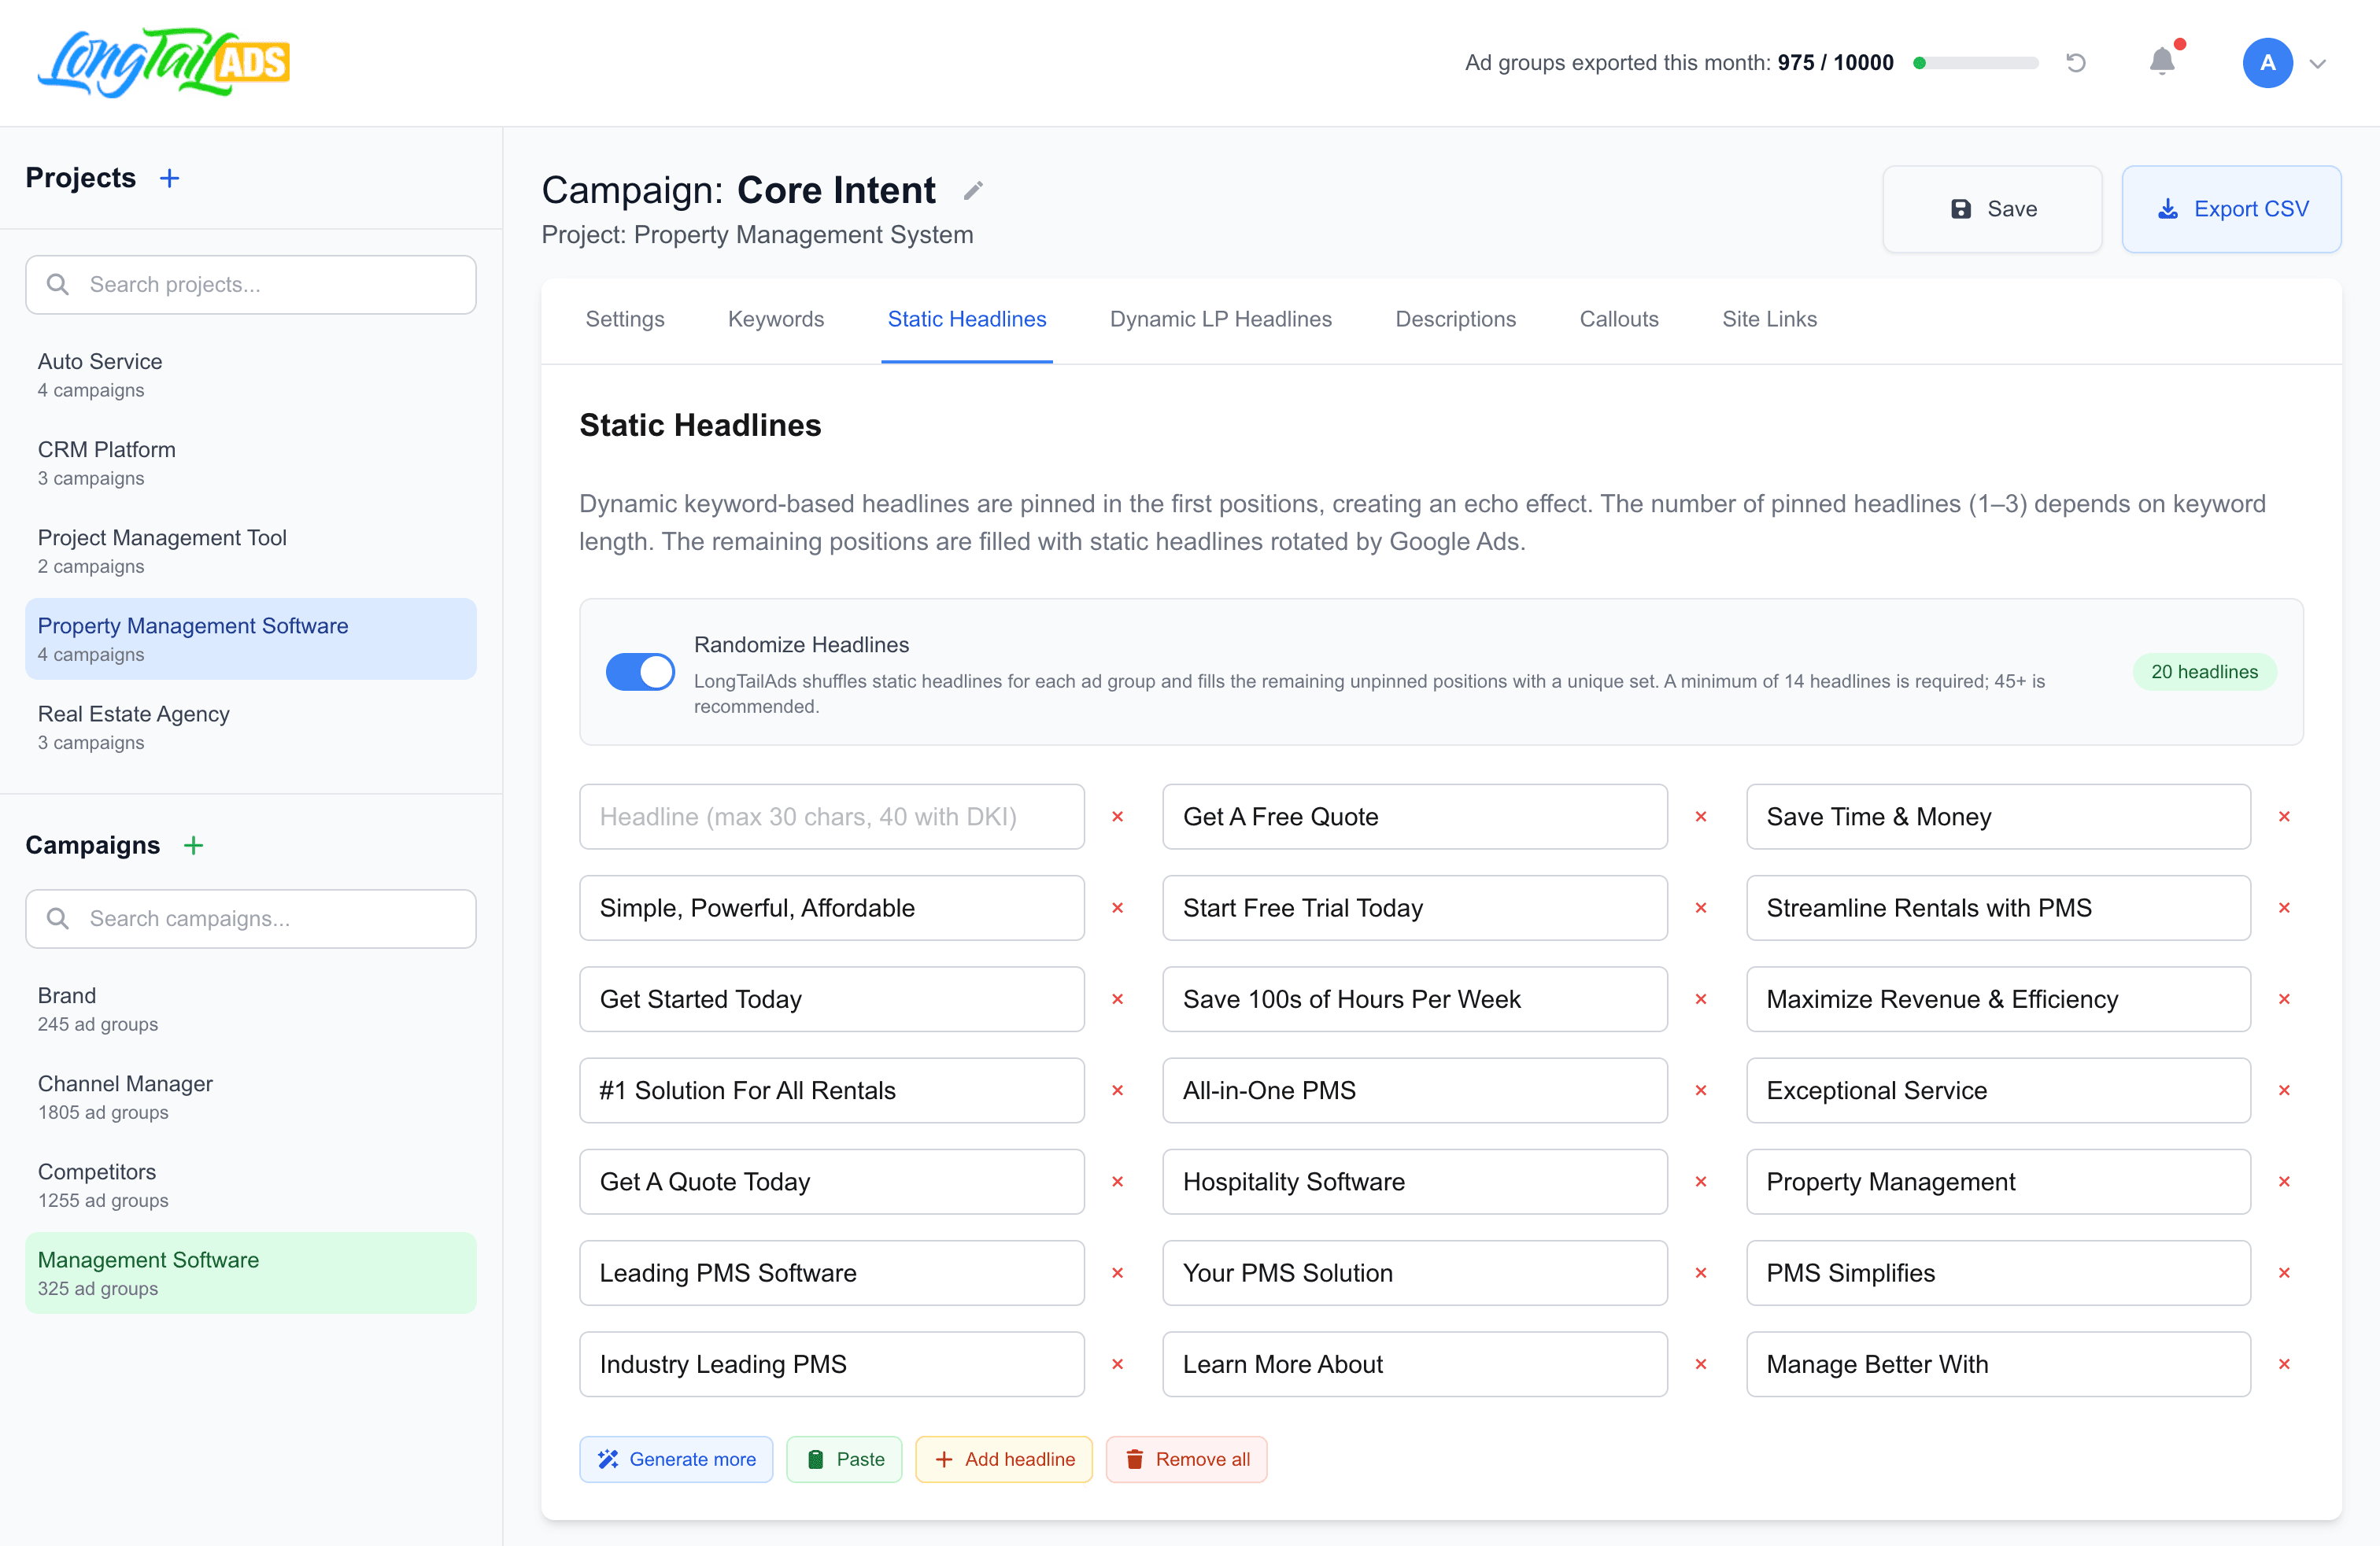Image resolution: width=2380 pixels, height=1546 pixels.
Task: Click the add new project plus icon
Action: [170, 178]
